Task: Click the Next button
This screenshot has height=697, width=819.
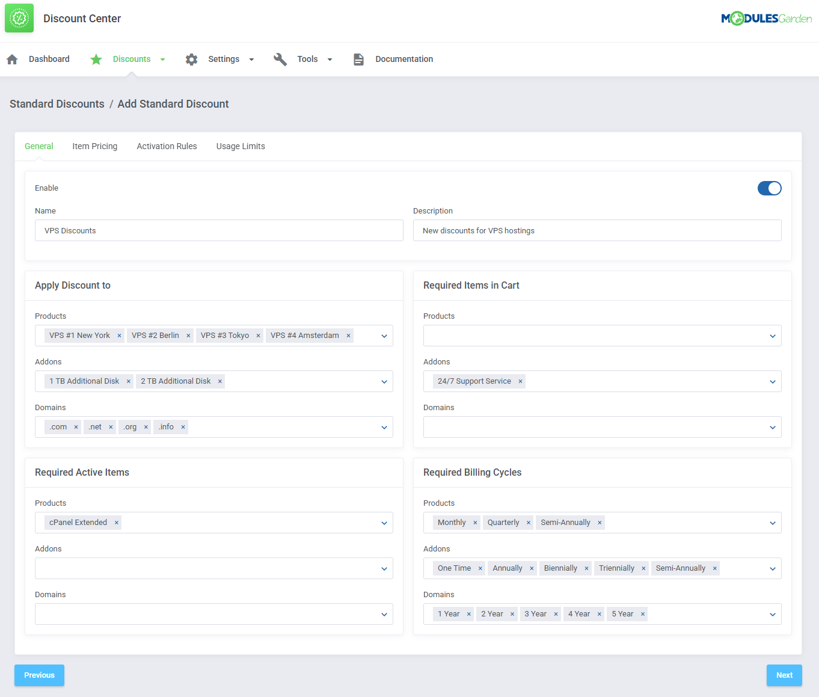Action: (784, 675)
